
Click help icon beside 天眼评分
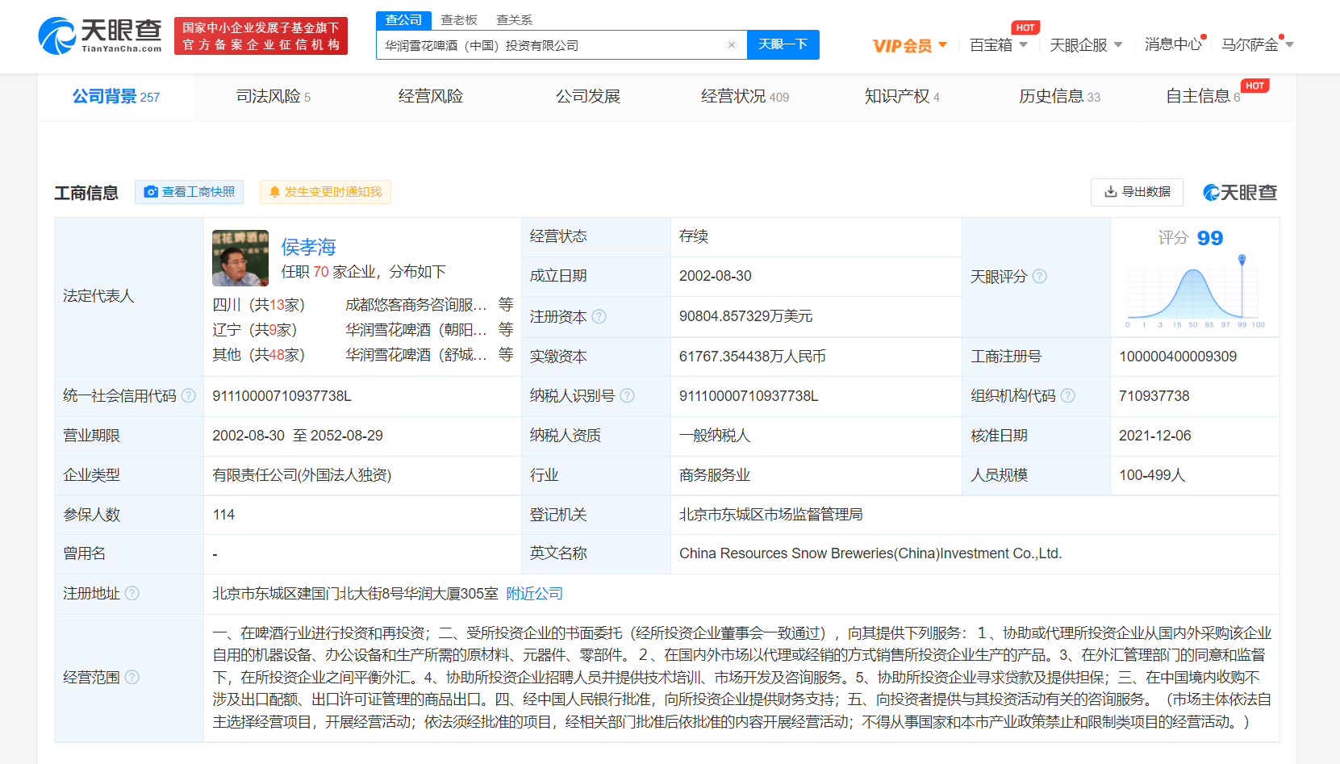click(x=1040, y=277)
